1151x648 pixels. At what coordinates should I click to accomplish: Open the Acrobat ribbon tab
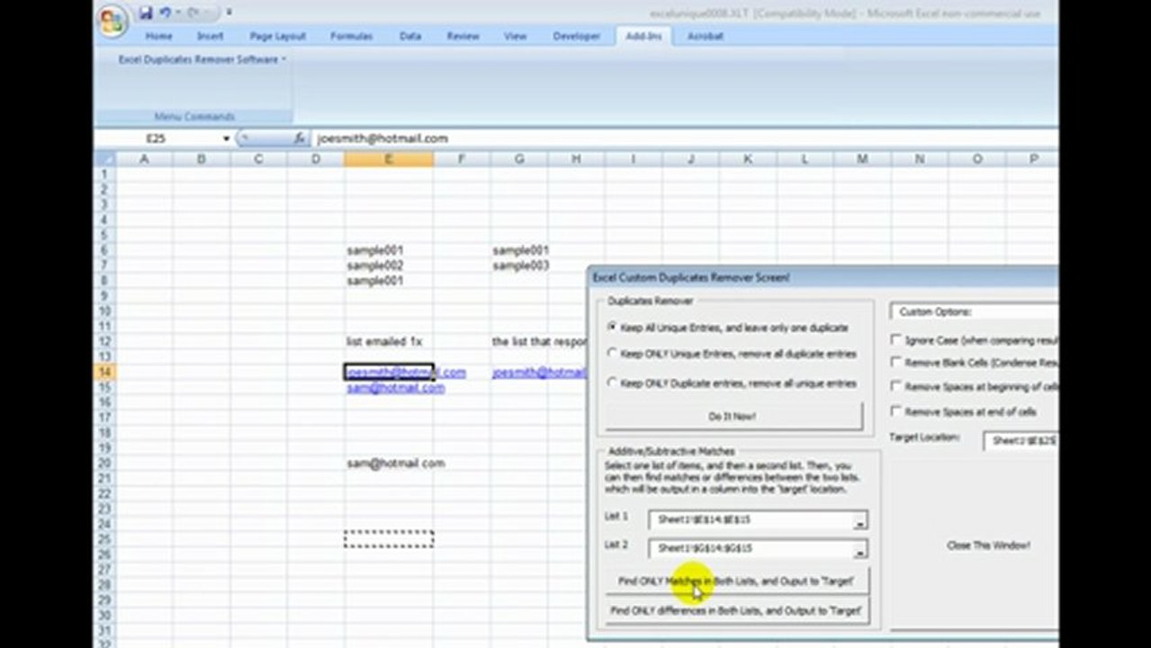pos(706,36)
